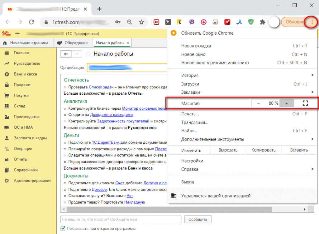Image resolution: width=319 pixels, height=234 pixels.
Task: Open the Список задач link
Action: click(x=101, y=87)
